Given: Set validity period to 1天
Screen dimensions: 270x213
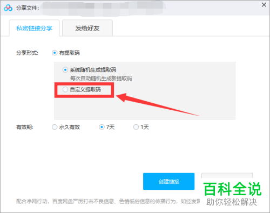Looking at the screenshot, I should coord(136,127).
